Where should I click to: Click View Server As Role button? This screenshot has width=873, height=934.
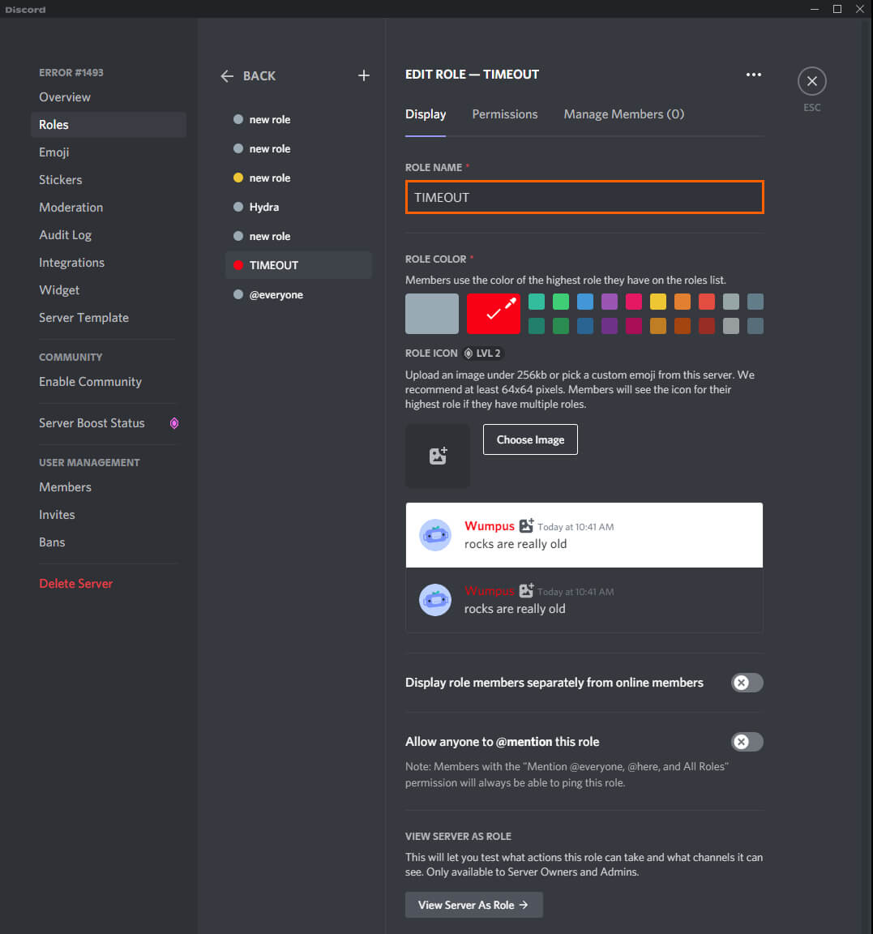474,905
